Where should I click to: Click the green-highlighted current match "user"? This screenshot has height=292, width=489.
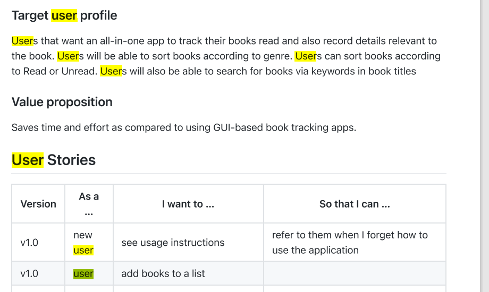[83, 273]
